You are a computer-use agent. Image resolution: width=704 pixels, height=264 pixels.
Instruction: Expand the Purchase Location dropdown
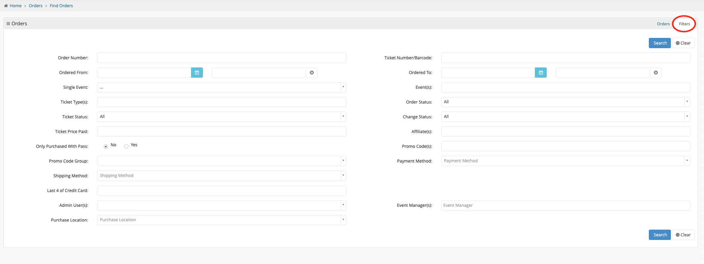pos(222,220)
